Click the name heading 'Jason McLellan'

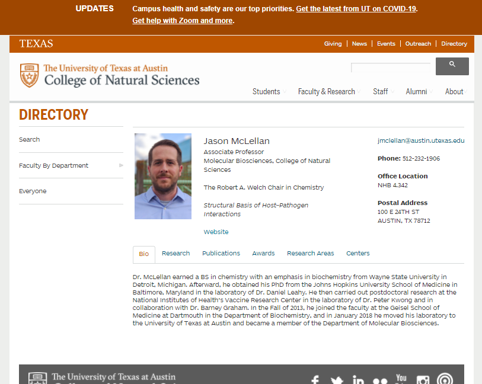(237, 141)
